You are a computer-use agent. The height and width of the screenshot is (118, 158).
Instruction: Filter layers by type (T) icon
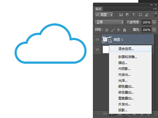point(134,14)
